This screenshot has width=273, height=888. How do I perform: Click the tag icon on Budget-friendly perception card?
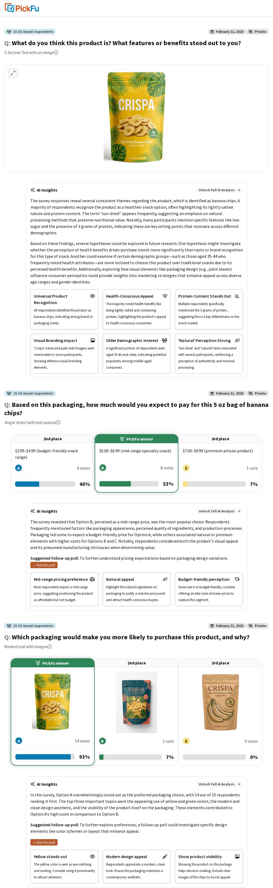coord(237,579)
